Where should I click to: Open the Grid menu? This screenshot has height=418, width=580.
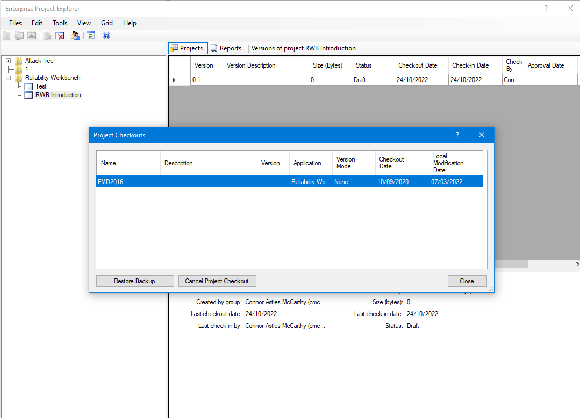point(107,23)
